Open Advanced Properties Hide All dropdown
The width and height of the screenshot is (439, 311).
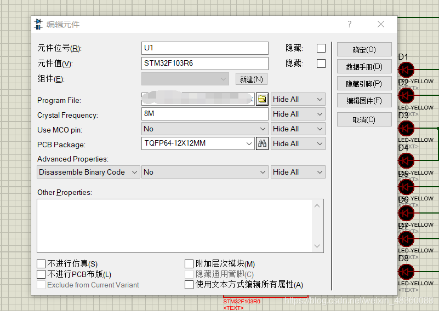click(x=298, y=172)
